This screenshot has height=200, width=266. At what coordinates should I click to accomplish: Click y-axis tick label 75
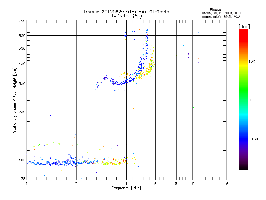[23, 179]
